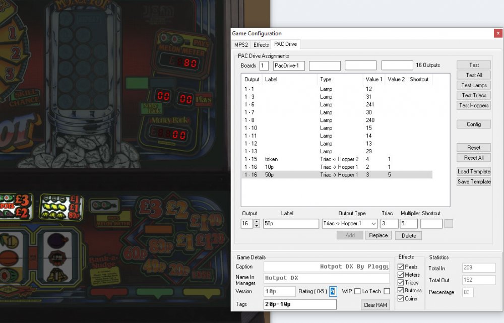
Task: Click the PacDrive-1 board name field
Action: (x=289, y=66)
